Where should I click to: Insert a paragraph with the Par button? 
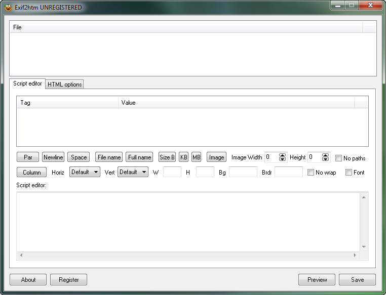pos(28,157)
